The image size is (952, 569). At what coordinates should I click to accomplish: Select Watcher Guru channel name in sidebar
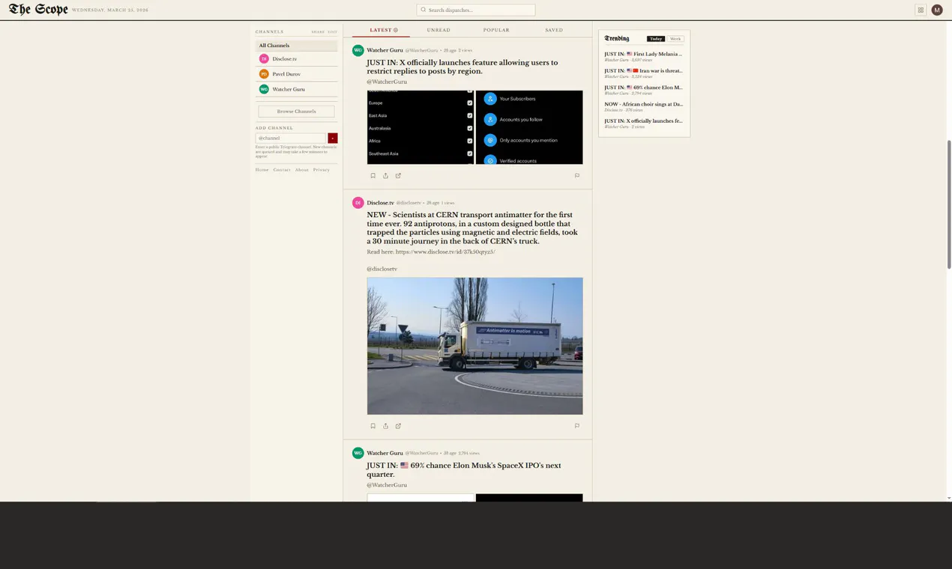pos(289,89)
